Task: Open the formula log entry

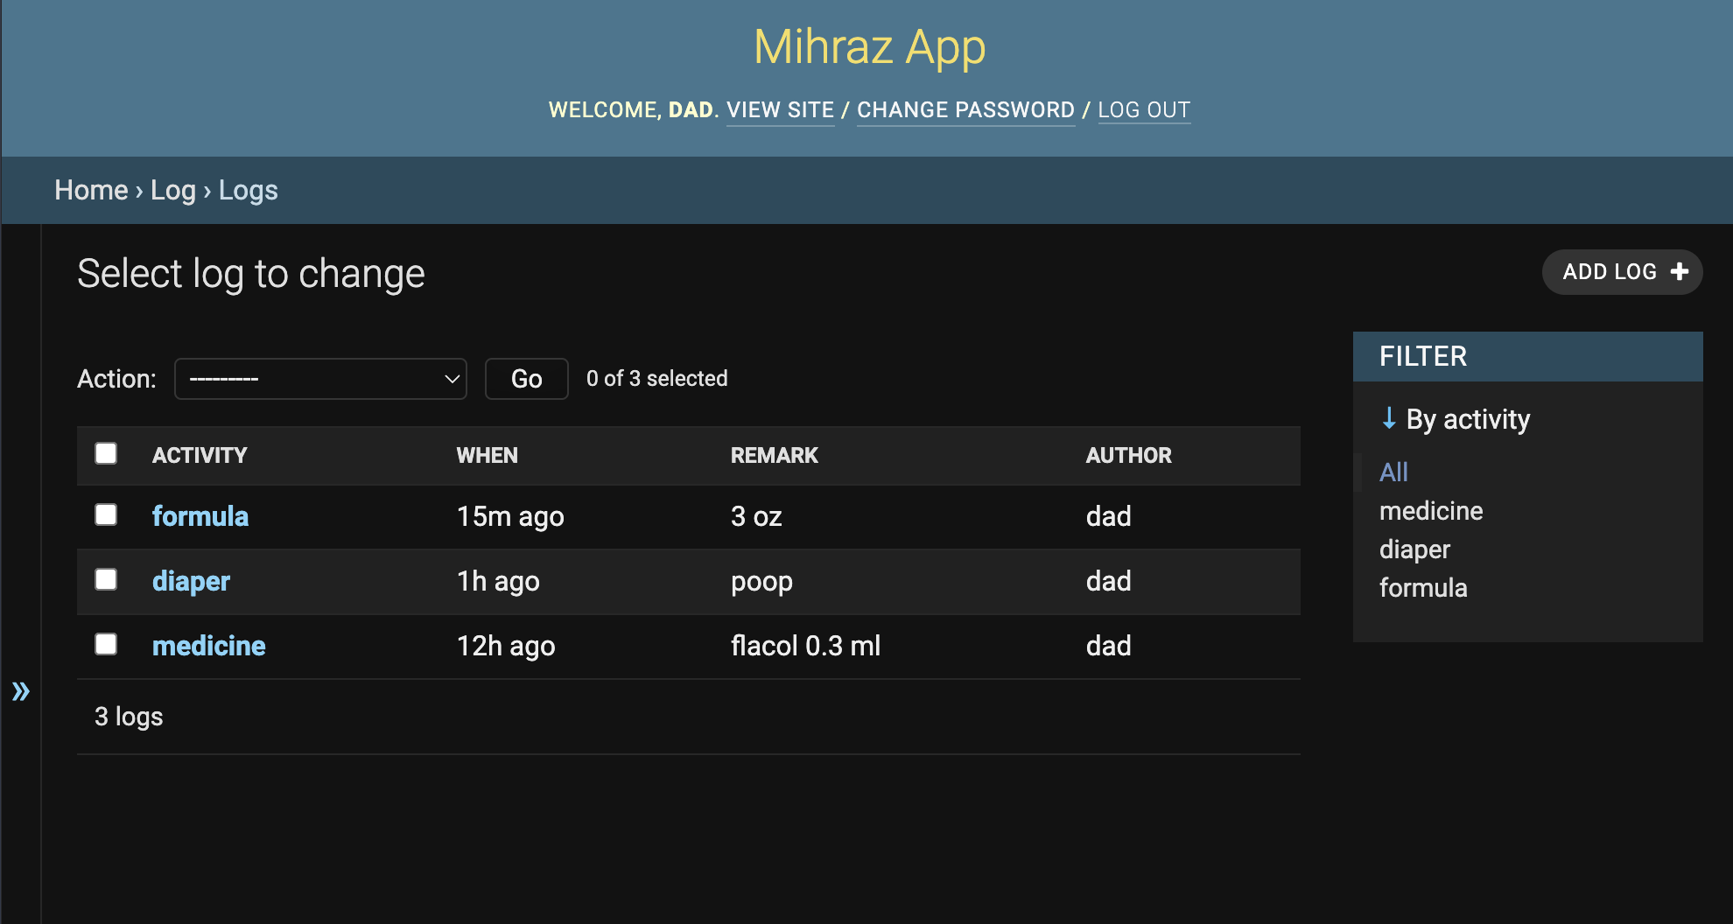Action: coord(200,515)
